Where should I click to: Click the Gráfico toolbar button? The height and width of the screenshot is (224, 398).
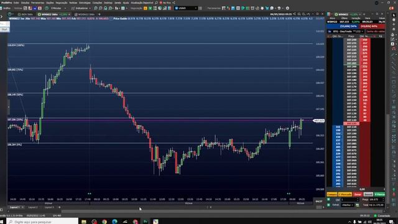click(x=6, y=8)
